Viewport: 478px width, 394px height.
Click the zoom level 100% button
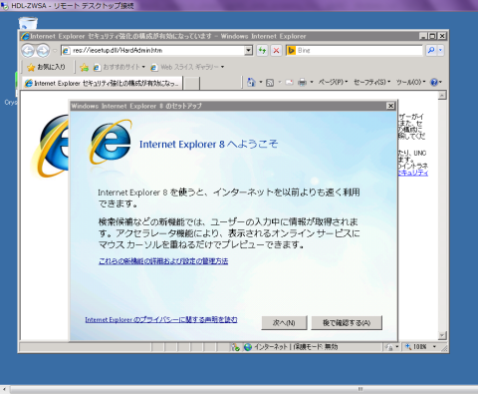[416, 347]
